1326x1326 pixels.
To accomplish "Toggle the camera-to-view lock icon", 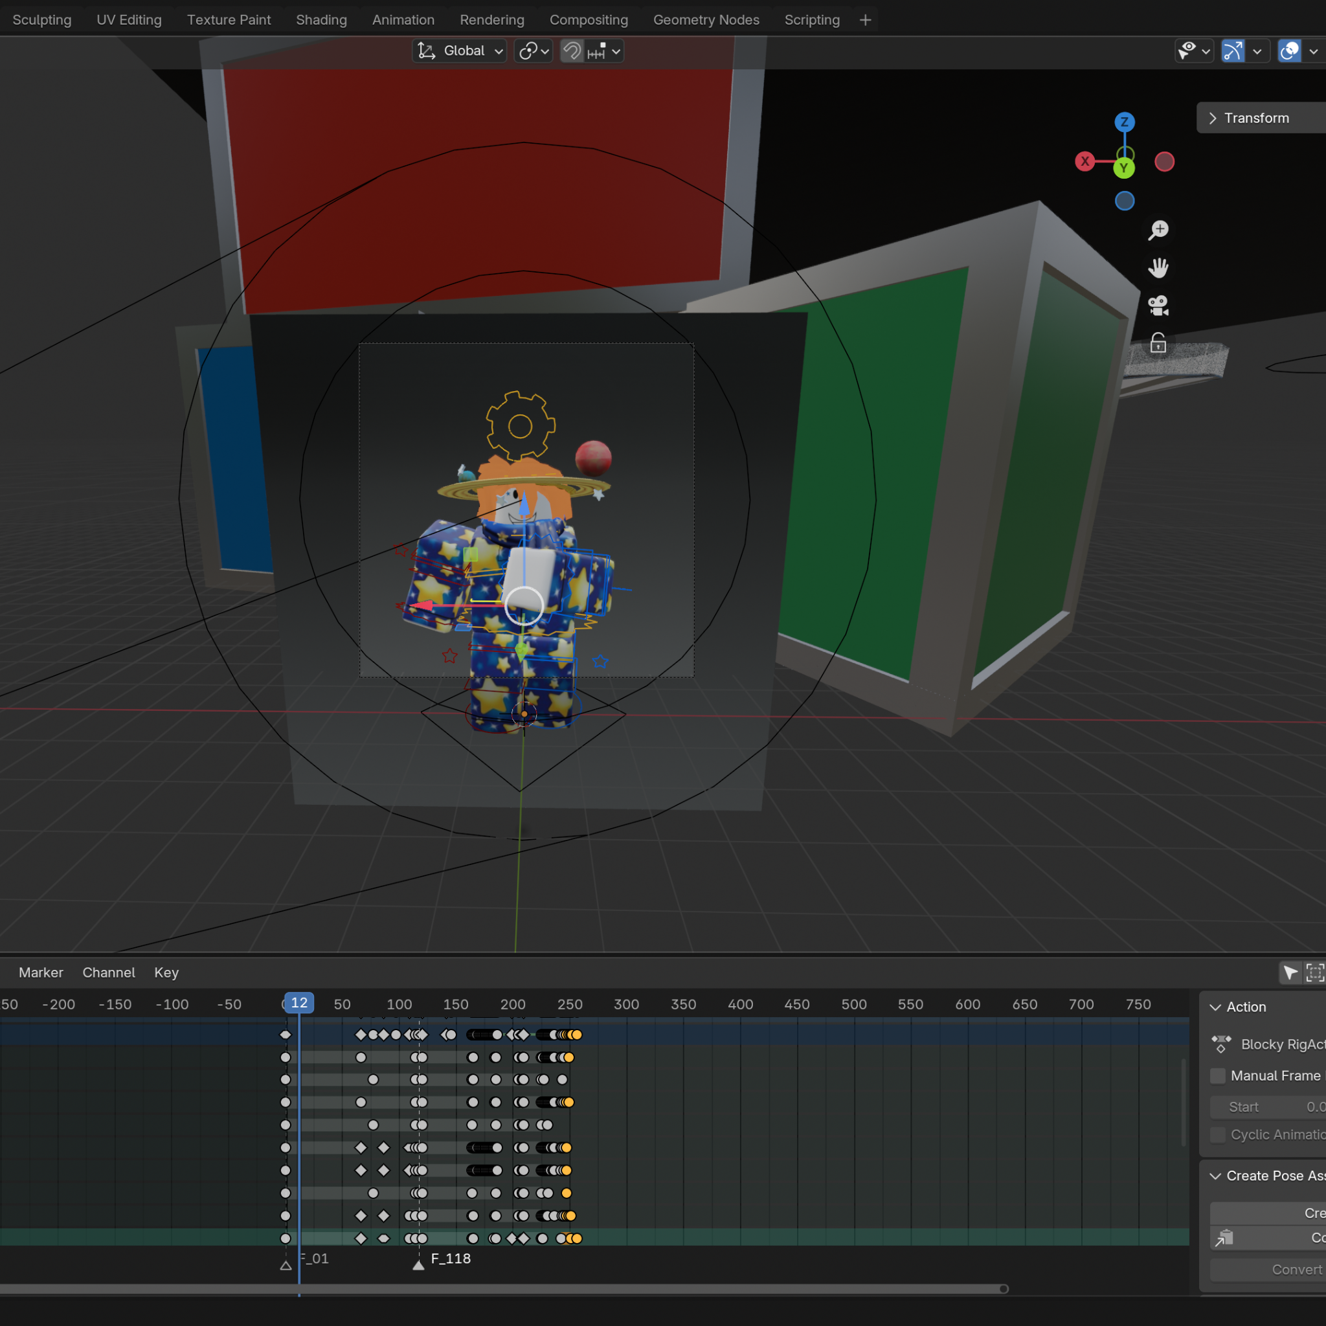I will [1158, 343].
